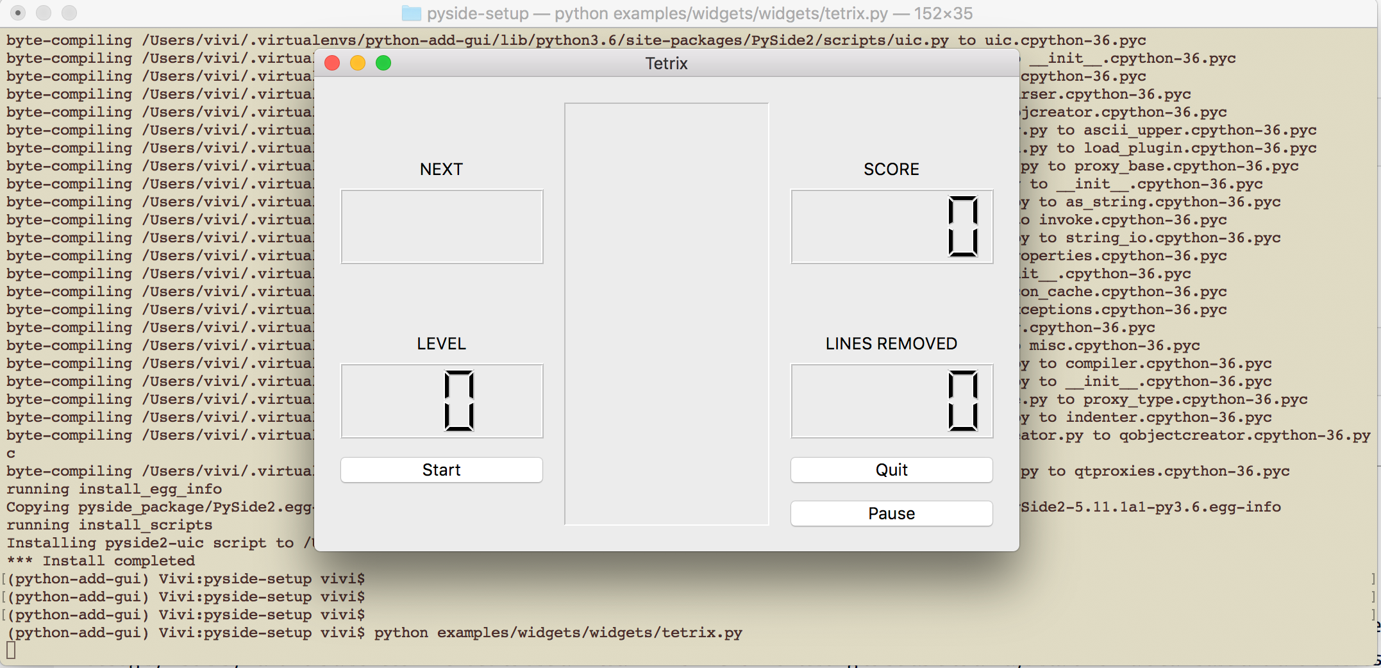Click the "SCORE" label
1381x668 pixels.
[892, 169]
